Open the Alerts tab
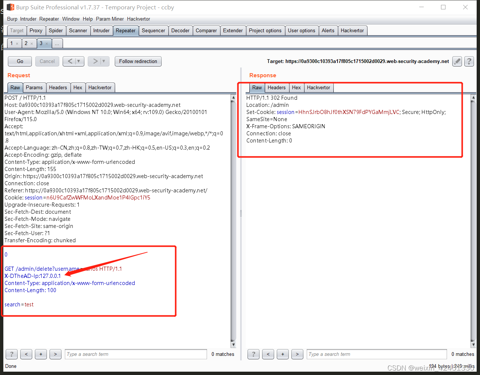480x375 pixels. [x=328, y=31]
